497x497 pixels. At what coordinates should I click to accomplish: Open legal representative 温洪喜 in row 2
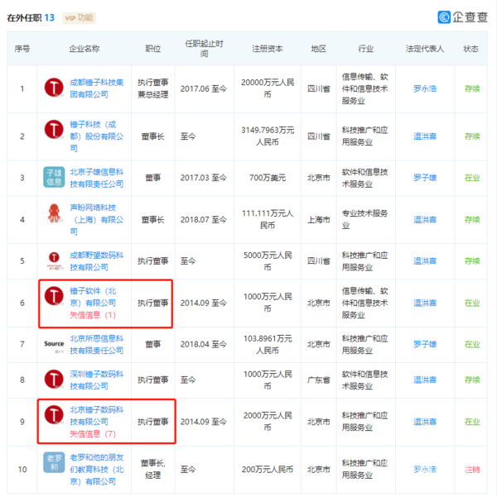point(425,136)
